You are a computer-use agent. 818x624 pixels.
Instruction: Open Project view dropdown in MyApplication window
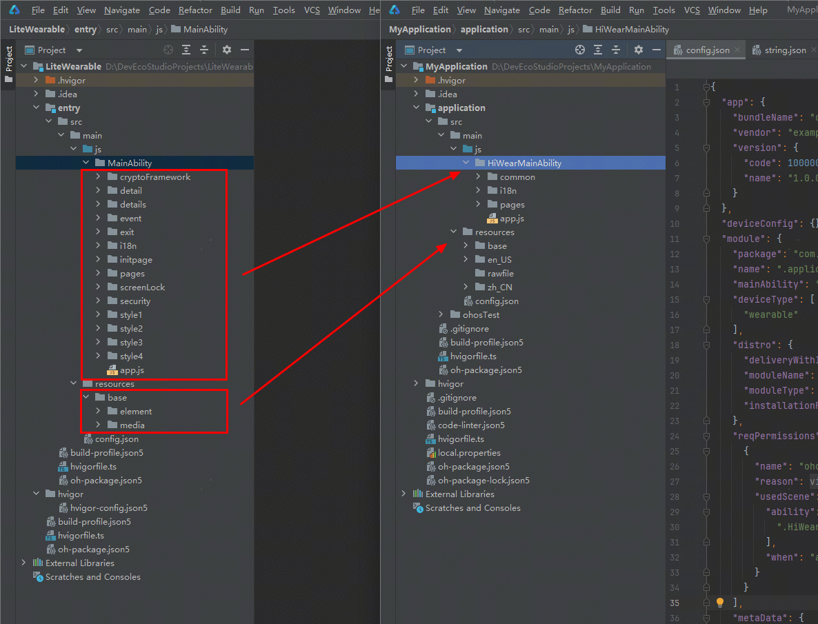point(459,50)
